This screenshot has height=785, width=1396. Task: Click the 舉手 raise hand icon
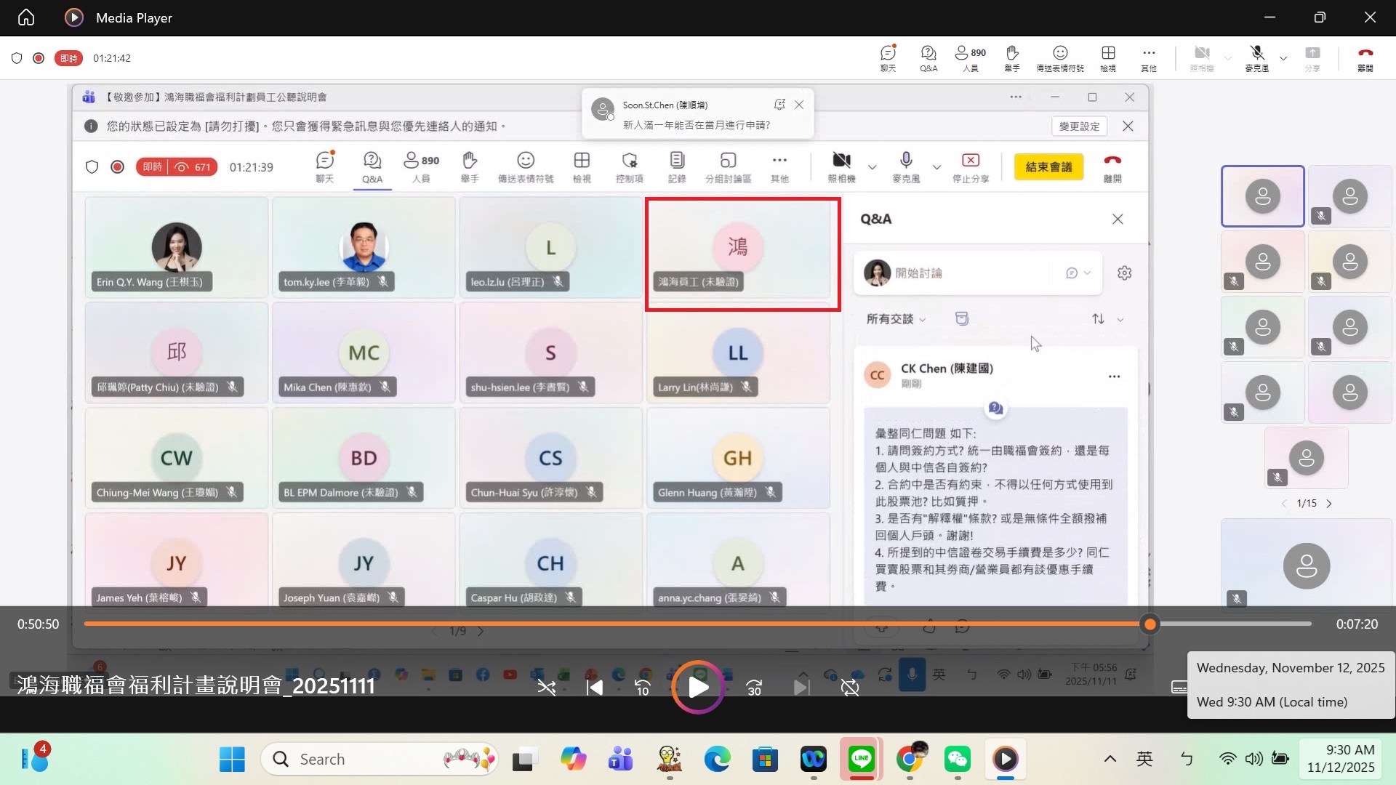pyautogui.click(x=470, y=166)
